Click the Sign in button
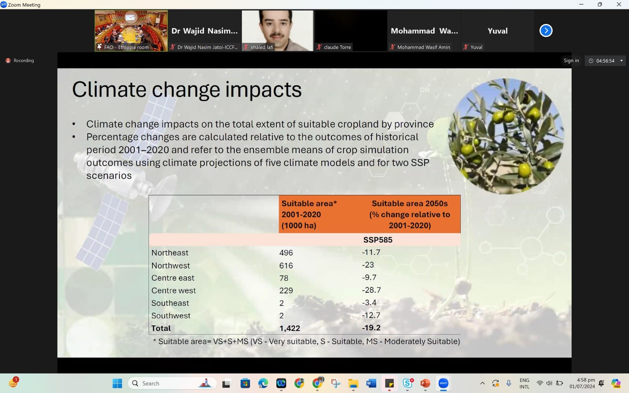The image size is (629, 393). pos(571,61)
